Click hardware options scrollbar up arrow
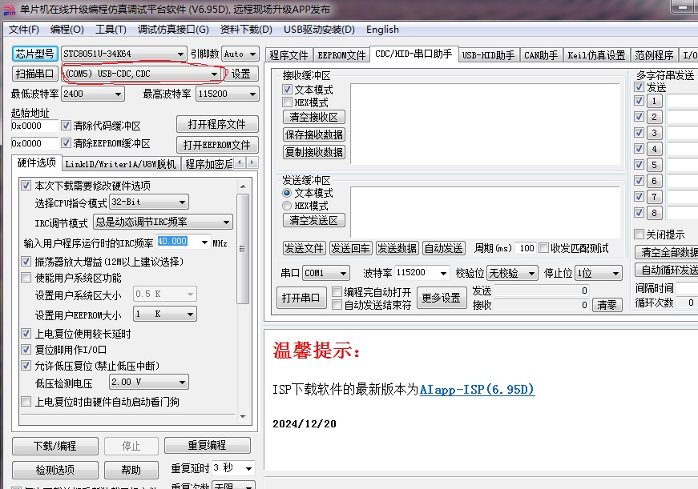Image resolution: width=698 pixels, height=489 pixels. [243, 186]
